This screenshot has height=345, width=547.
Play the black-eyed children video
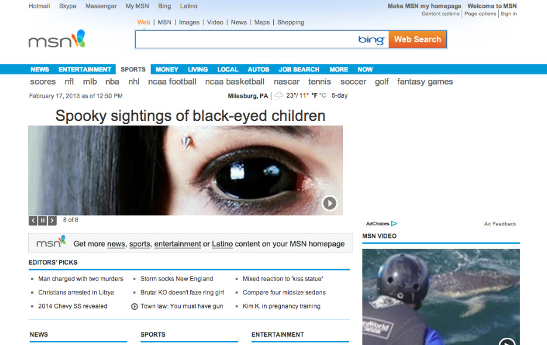[x=329, y=203]
